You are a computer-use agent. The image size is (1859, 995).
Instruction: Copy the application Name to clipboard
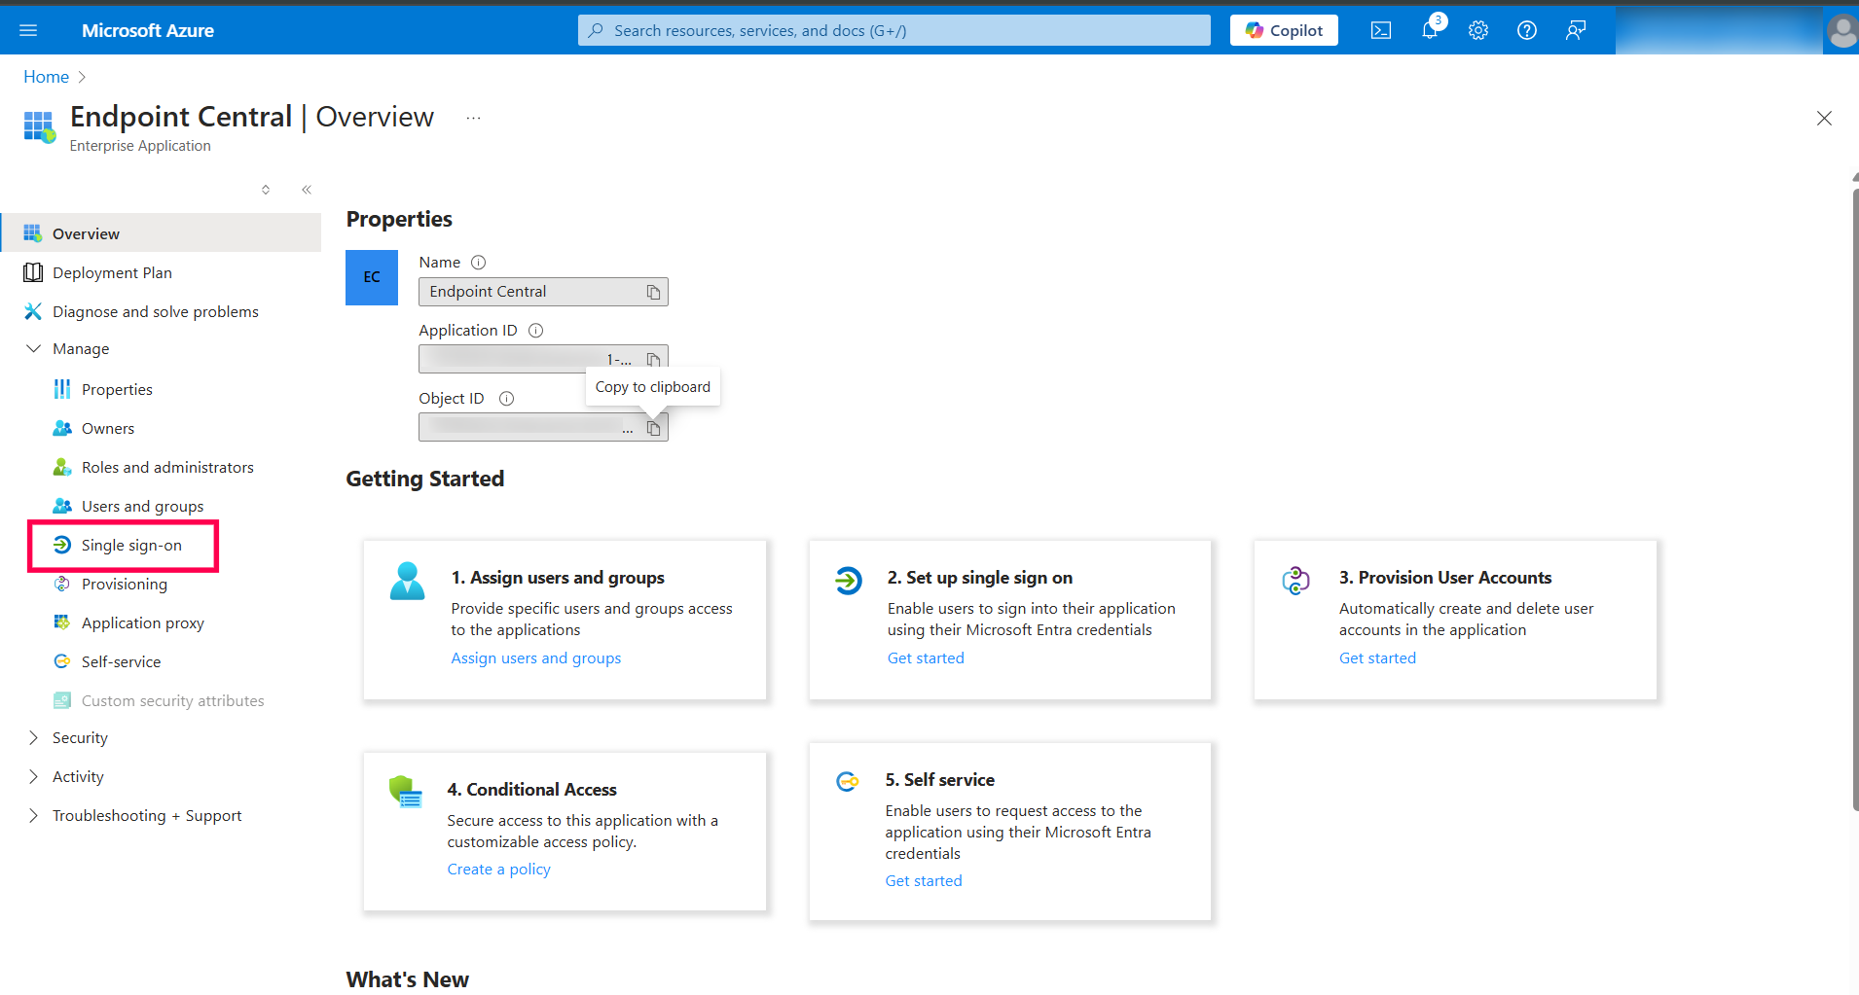(653, 292)
